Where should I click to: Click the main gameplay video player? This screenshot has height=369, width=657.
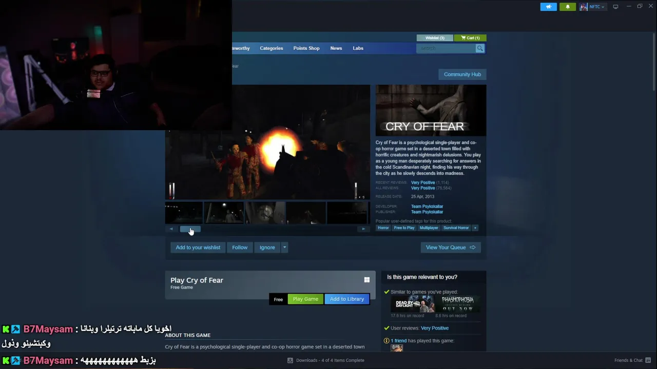click(x=267, y=142)
